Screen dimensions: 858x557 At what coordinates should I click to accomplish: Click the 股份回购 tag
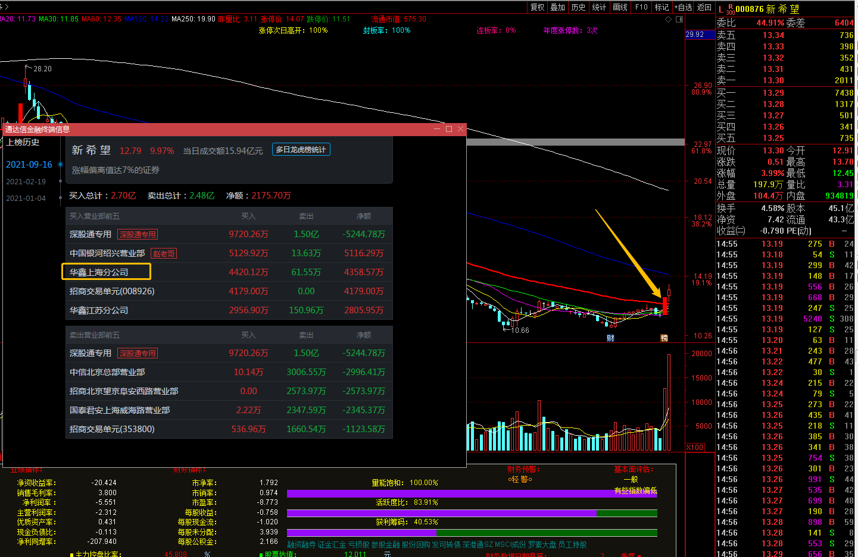(x=416, y=545)
